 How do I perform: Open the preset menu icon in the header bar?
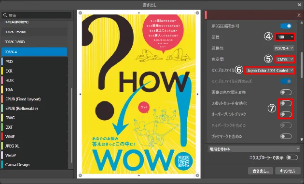(x=299, y=15)
